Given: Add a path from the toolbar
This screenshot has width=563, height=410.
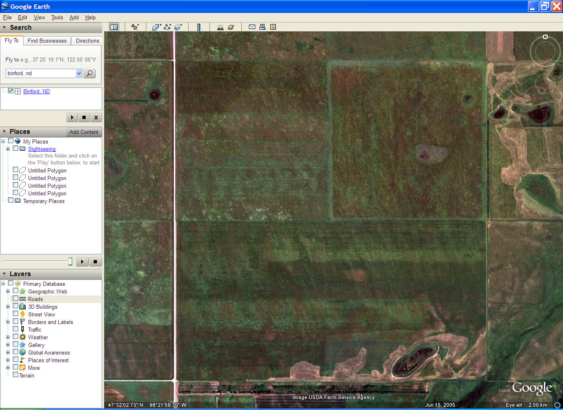Looking at the screenshot, I should (167, 27).
